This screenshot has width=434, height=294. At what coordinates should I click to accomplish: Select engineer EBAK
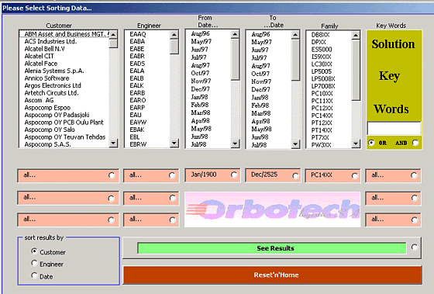(x=137, y=130)
